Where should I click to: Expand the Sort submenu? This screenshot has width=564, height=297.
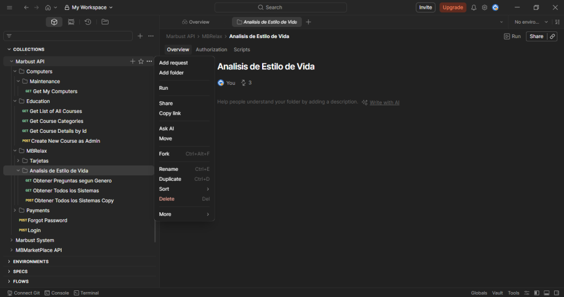tap(184, 189)
